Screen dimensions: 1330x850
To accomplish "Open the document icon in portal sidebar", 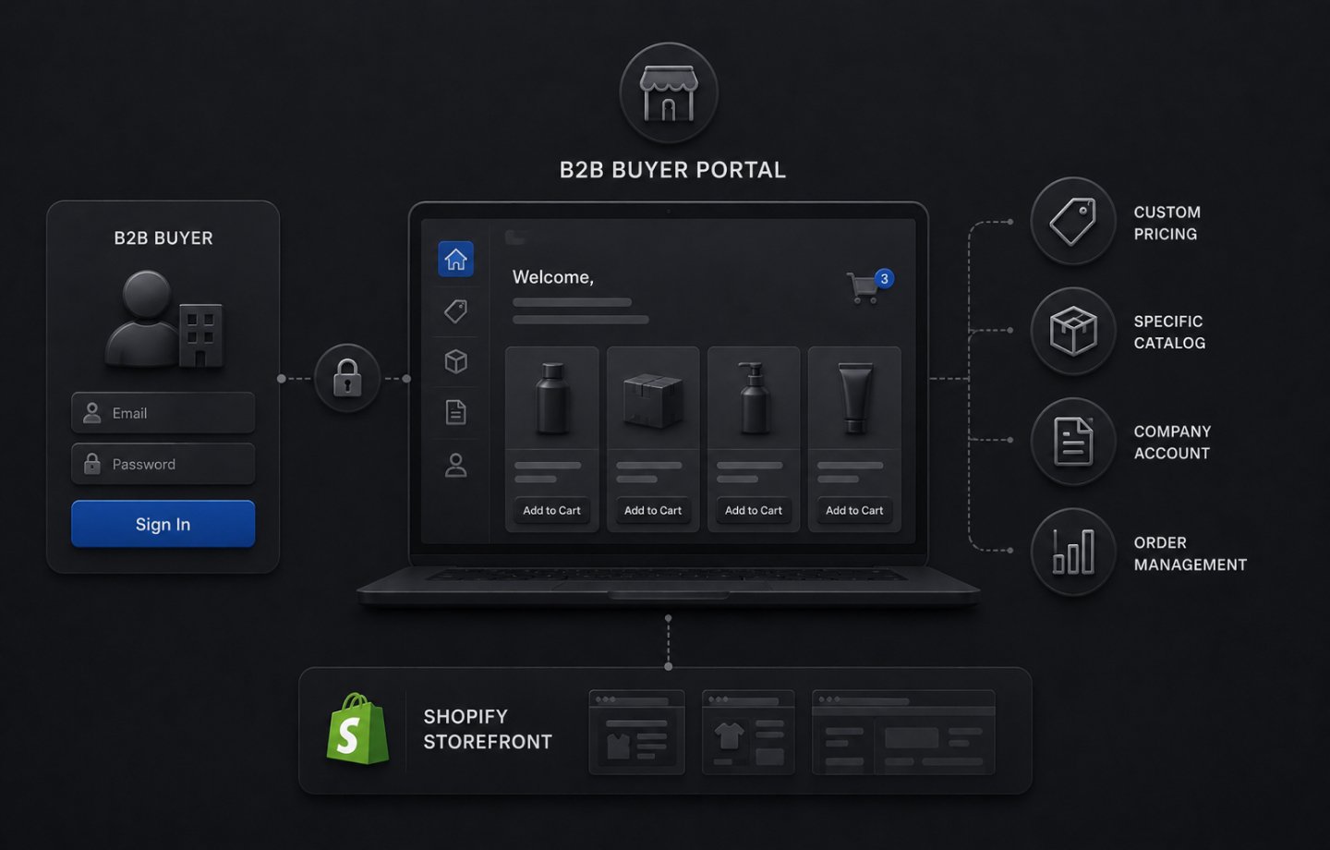I will point(455,412).
